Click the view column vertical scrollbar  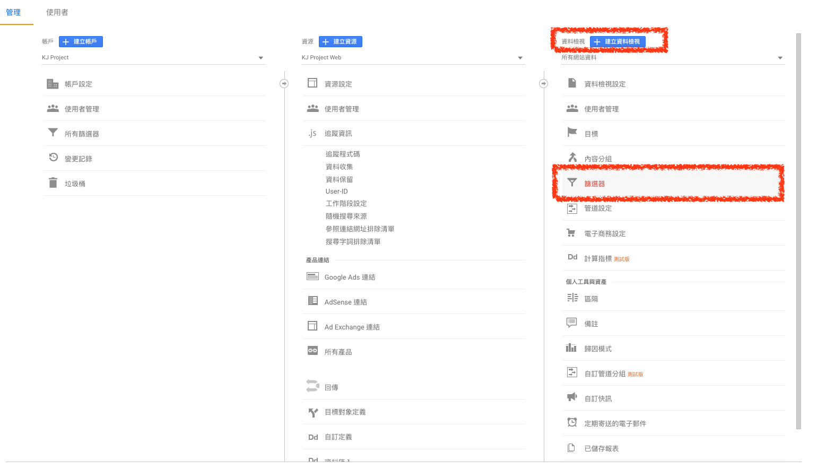coord(798,231)
